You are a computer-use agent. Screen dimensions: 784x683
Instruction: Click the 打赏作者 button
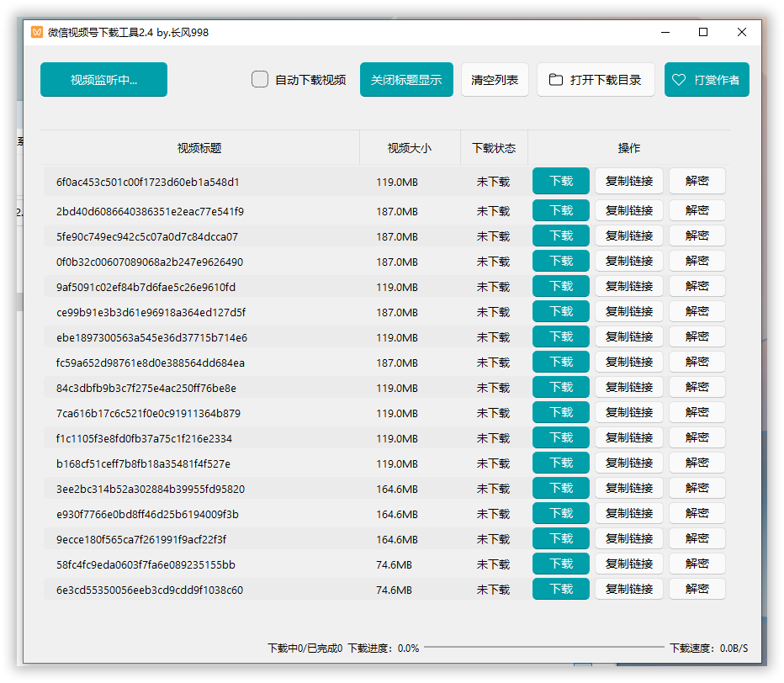click(707, 80)
